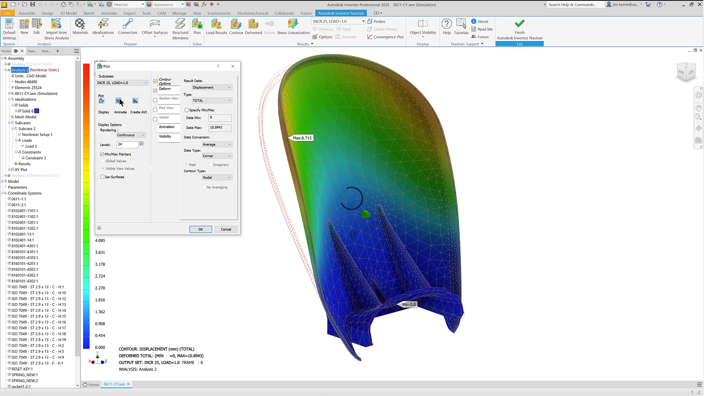Switch to the Inspect ribbon tab
Image resolution: width=704 pixels, height=396 pixels.
click(129, 13)
